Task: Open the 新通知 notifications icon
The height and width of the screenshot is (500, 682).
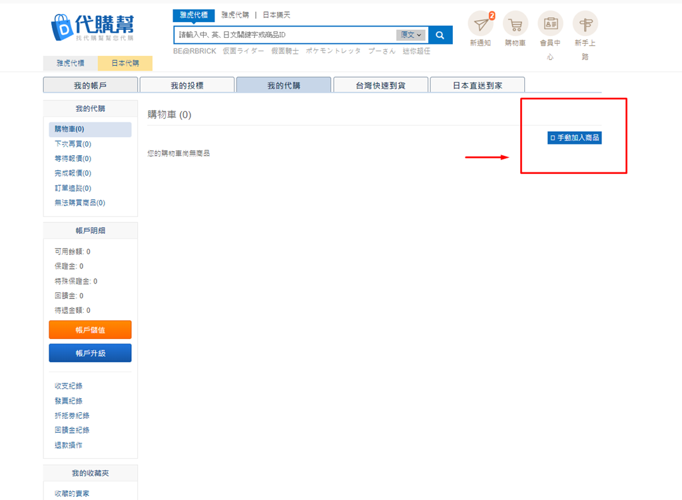Action: [x=481, y=24]
